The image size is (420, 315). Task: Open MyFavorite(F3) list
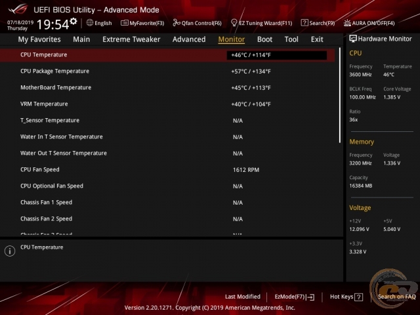tap(142, 23)
